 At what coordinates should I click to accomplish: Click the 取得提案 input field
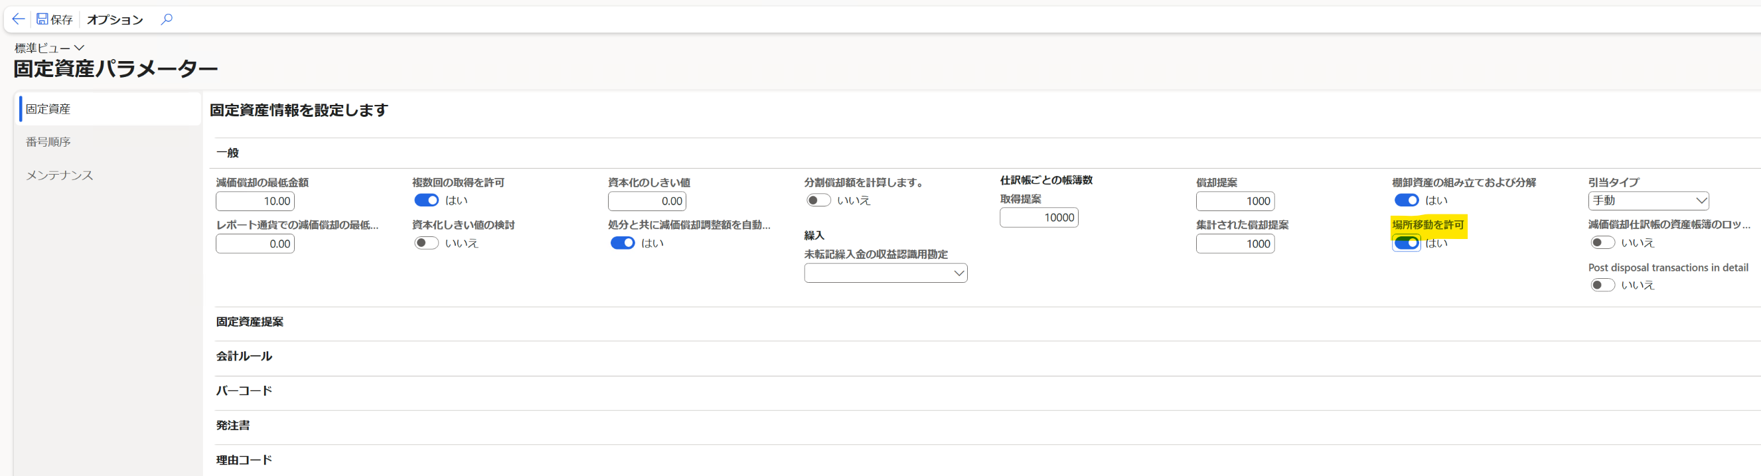1039,218
